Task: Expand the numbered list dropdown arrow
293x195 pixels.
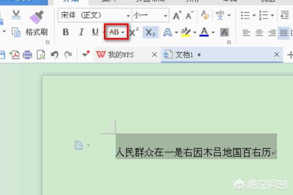Action: [272, 15]
